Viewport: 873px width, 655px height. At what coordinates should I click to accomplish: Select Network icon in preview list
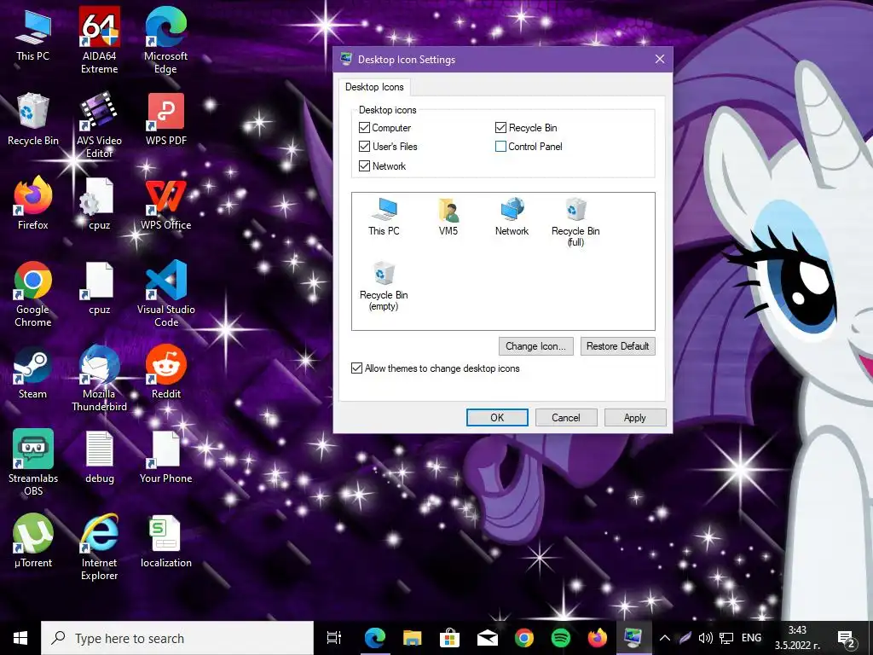pos(512,216)
